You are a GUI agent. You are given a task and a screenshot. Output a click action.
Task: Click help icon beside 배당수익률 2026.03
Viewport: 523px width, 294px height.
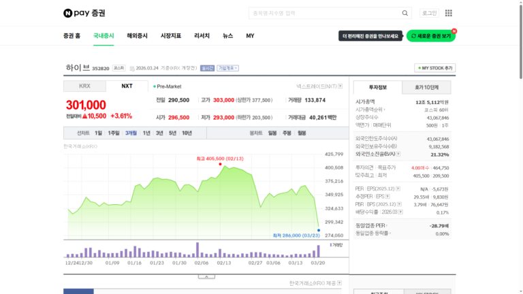coord(400,212)
